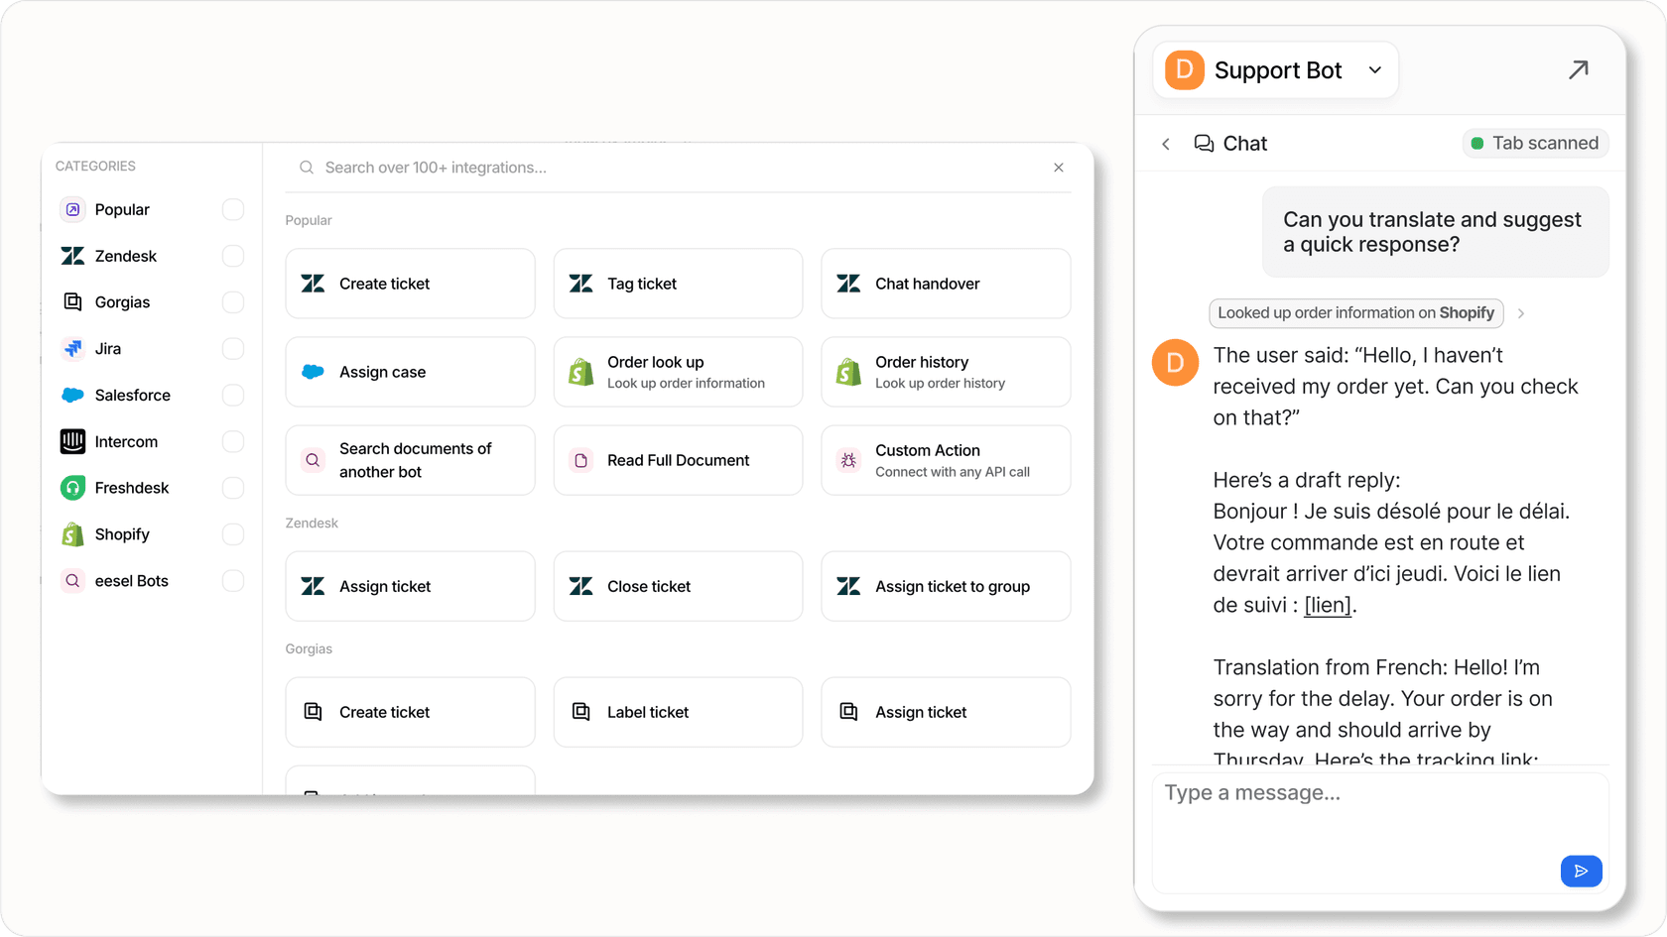Open the chat pop-out arrow icon

(1579, 69)
